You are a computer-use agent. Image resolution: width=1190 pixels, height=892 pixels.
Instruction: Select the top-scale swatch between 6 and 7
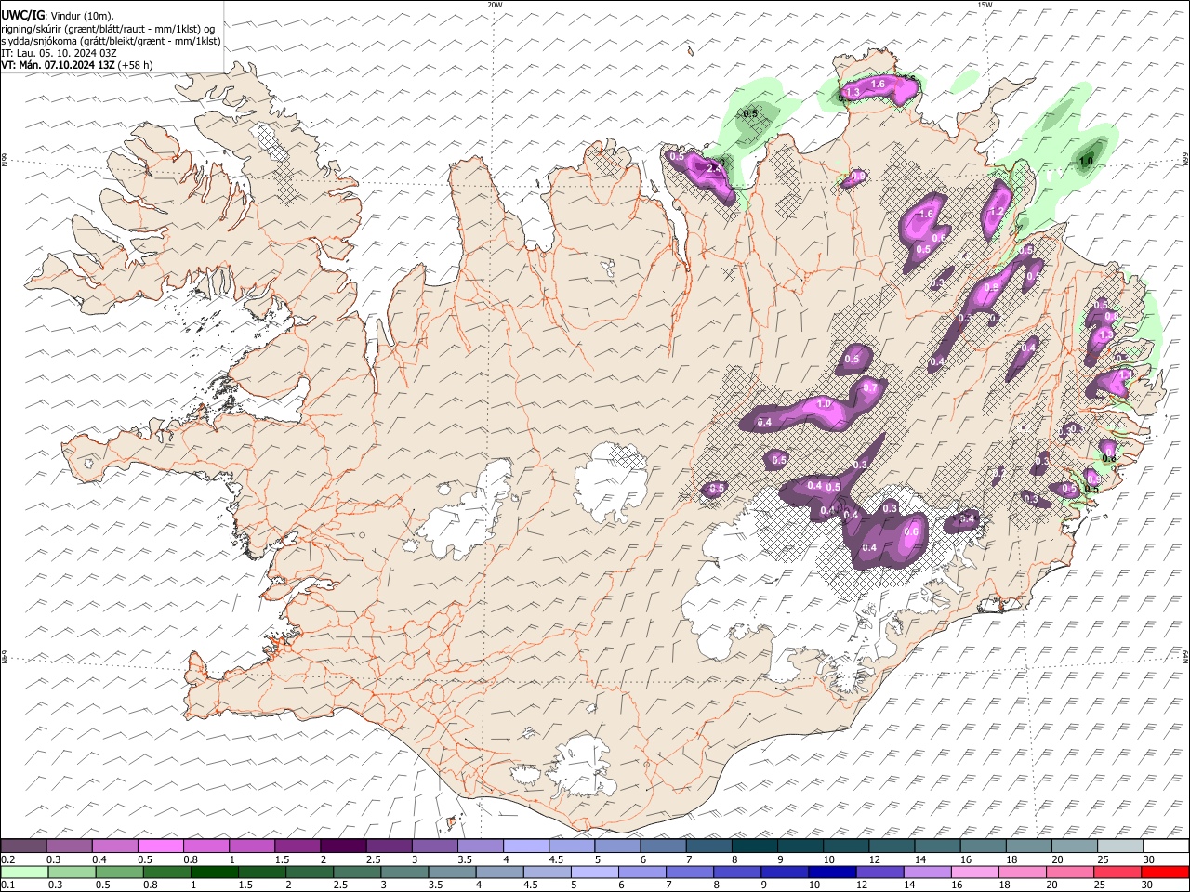[662, 846]
